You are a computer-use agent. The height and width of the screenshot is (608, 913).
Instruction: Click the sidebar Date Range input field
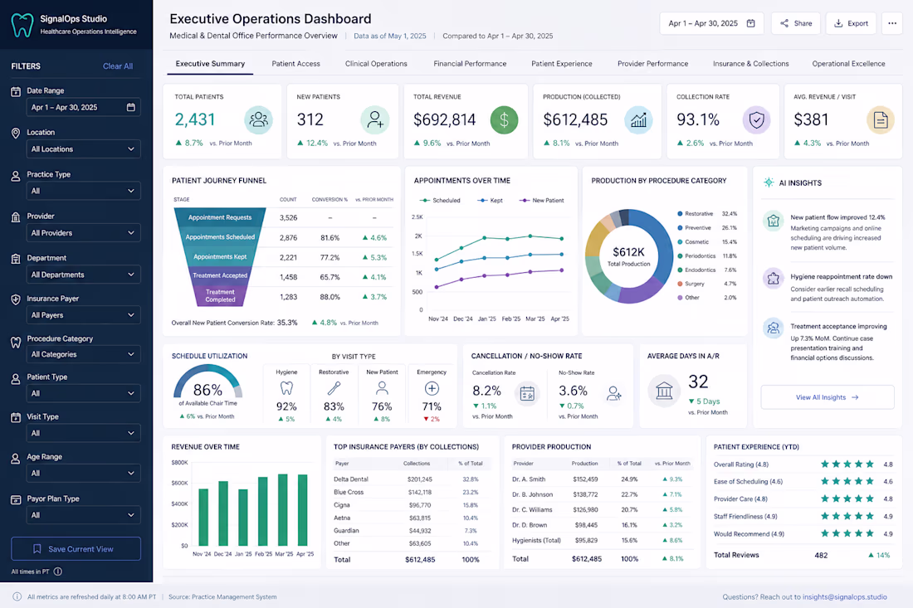coord(83,108)
